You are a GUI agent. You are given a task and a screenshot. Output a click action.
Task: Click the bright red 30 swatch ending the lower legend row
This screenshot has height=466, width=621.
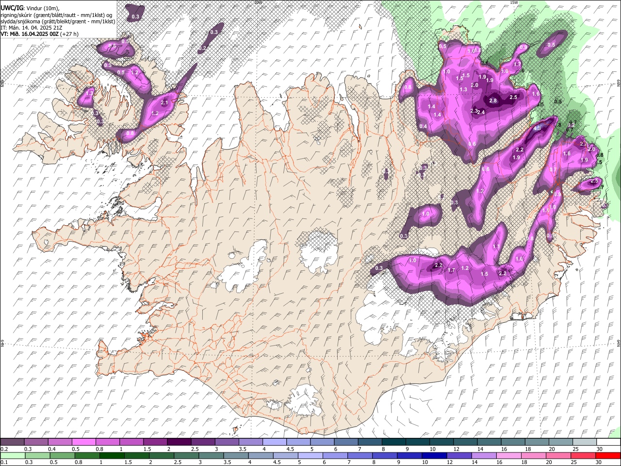(608, 455)
